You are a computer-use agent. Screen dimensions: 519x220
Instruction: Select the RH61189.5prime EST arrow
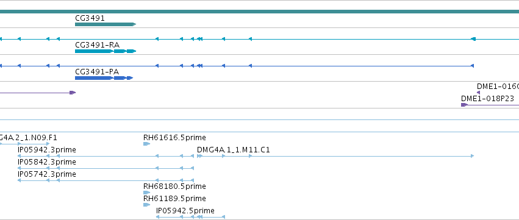point(146,205)
